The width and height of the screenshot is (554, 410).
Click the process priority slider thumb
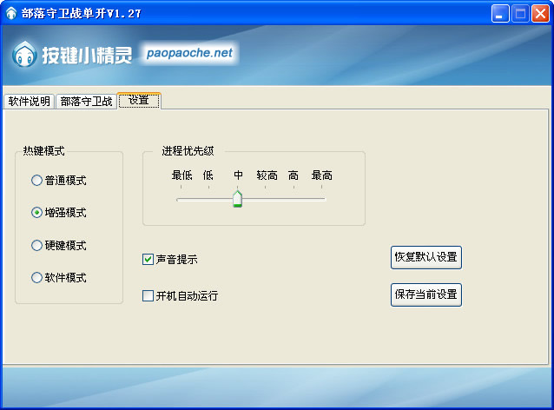pyautogui.click(x=237, y=199)
